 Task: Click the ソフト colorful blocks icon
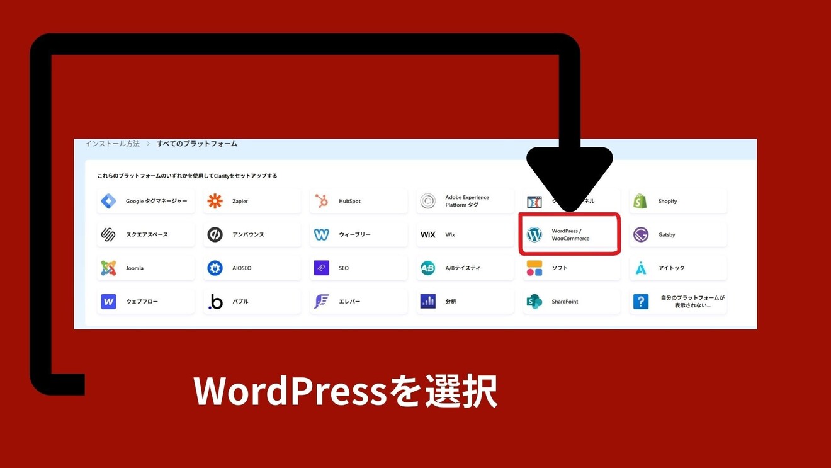tap(534, 268)
